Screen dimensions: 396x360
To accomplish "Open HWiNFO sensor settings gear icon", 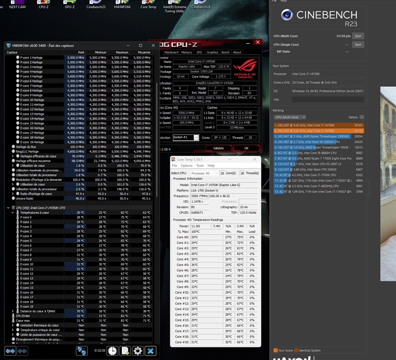I will click(137, 351).
